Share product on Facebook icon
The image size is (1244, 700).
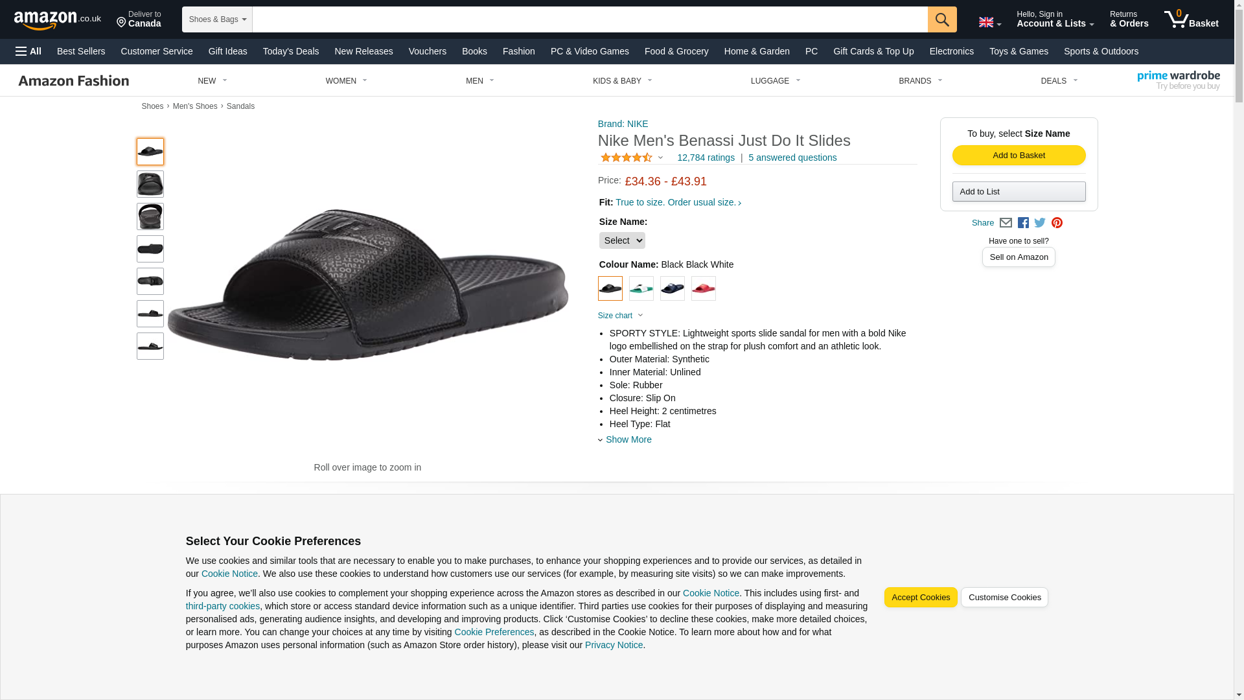click(x=1023, y=223)
